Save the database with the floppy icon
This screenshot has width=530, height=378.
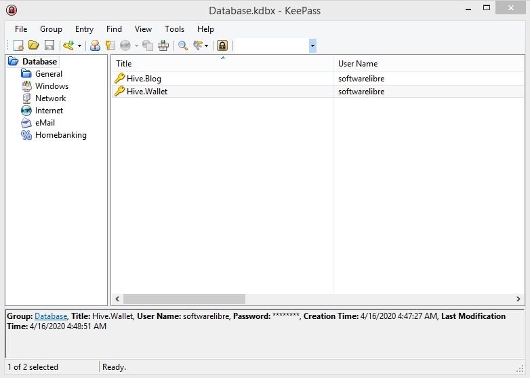coord(49,45)
